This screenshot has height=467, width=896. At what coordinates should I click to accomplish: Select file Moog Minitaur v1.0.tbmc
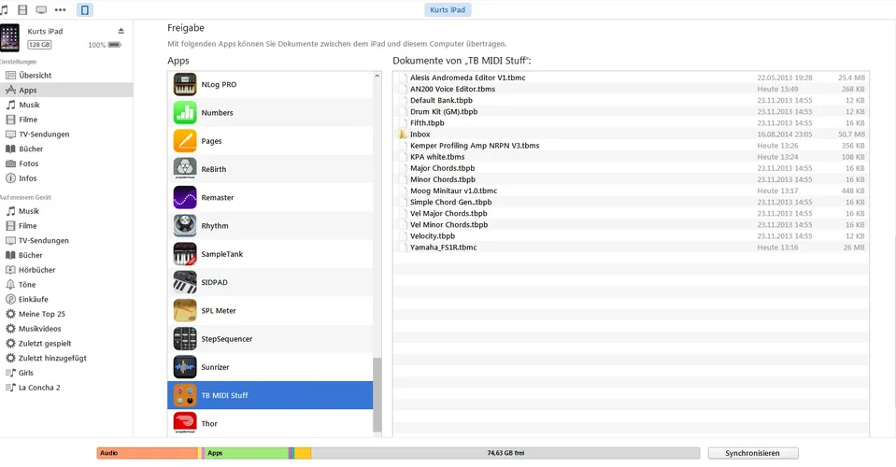point(631,191)
